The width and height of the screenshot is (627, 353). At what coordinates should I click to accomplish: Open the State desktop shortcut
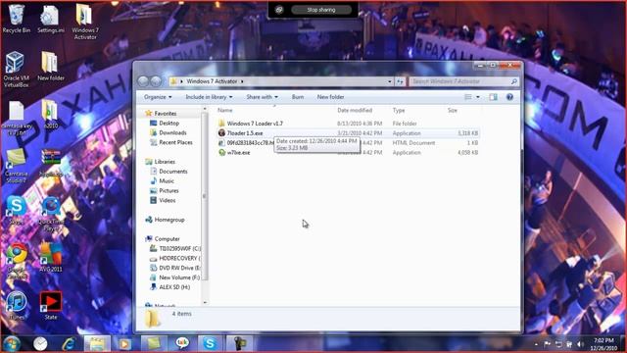tap(51, 305)
